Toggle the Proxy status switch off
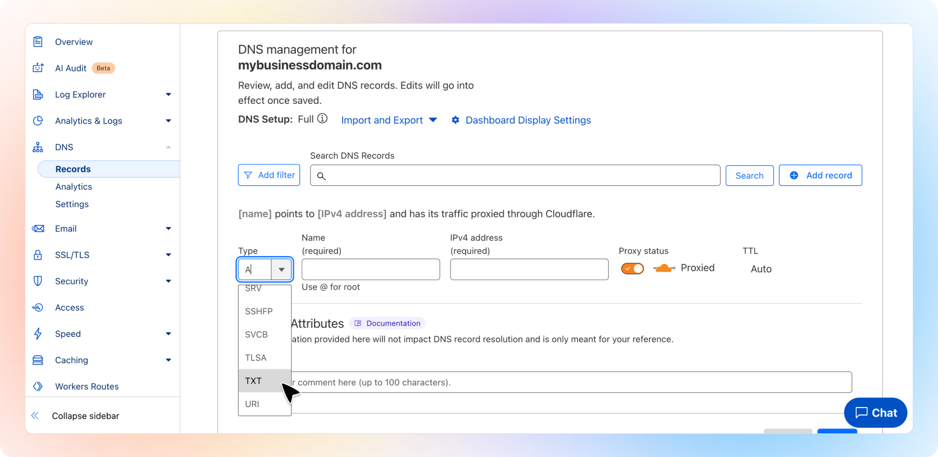The image size is (938, 457). click(632, 268)
